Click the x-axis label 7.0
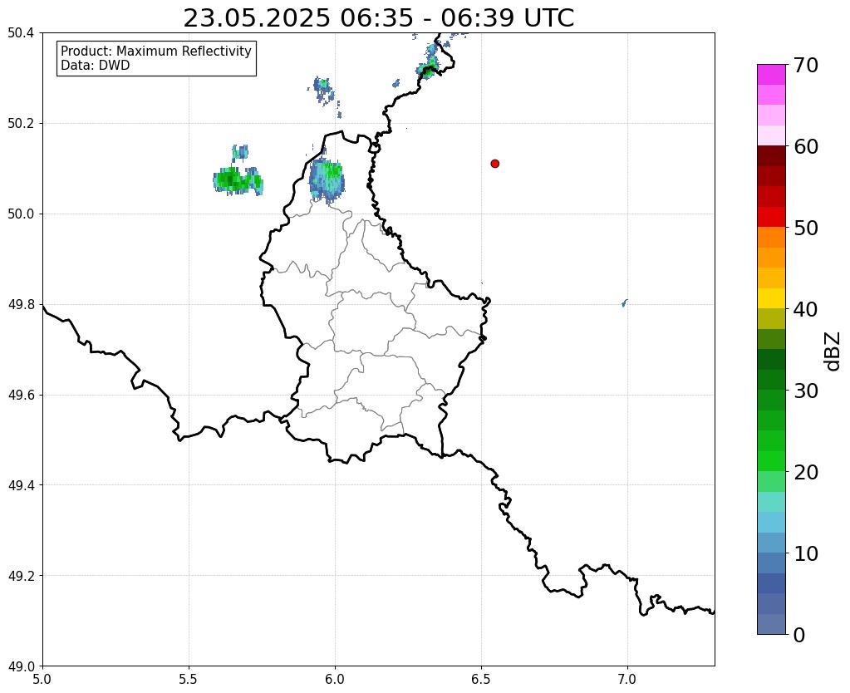This screenshot has height=693, width=850. [628, 679]
